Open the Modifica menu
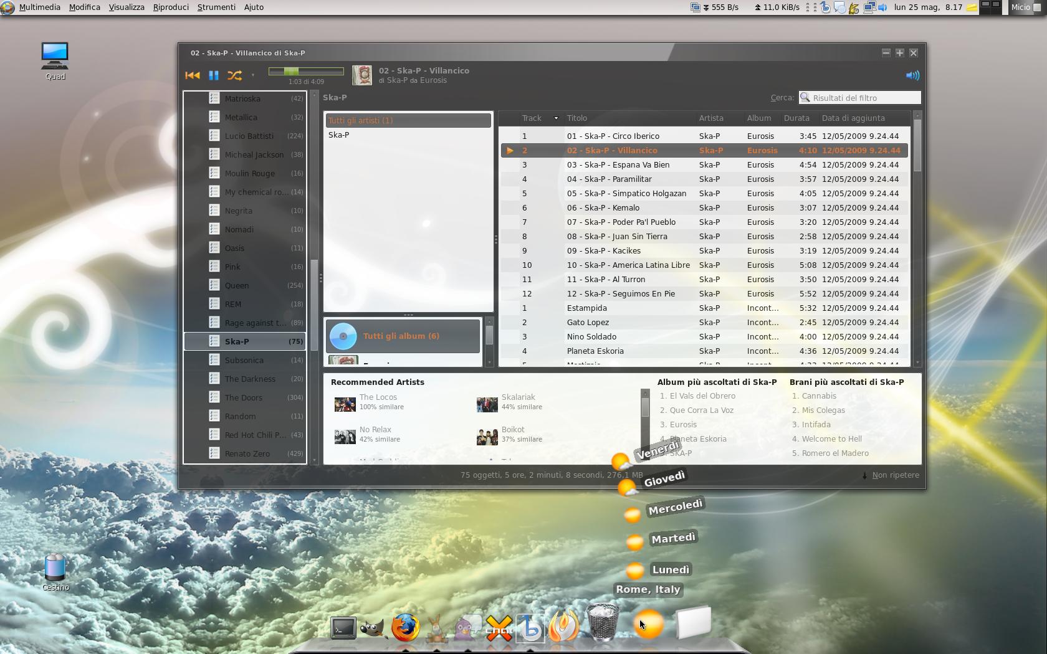Image resolution: width=1047 pixels, height=654 pixels. pyautogui.click(x=85, y=7)
